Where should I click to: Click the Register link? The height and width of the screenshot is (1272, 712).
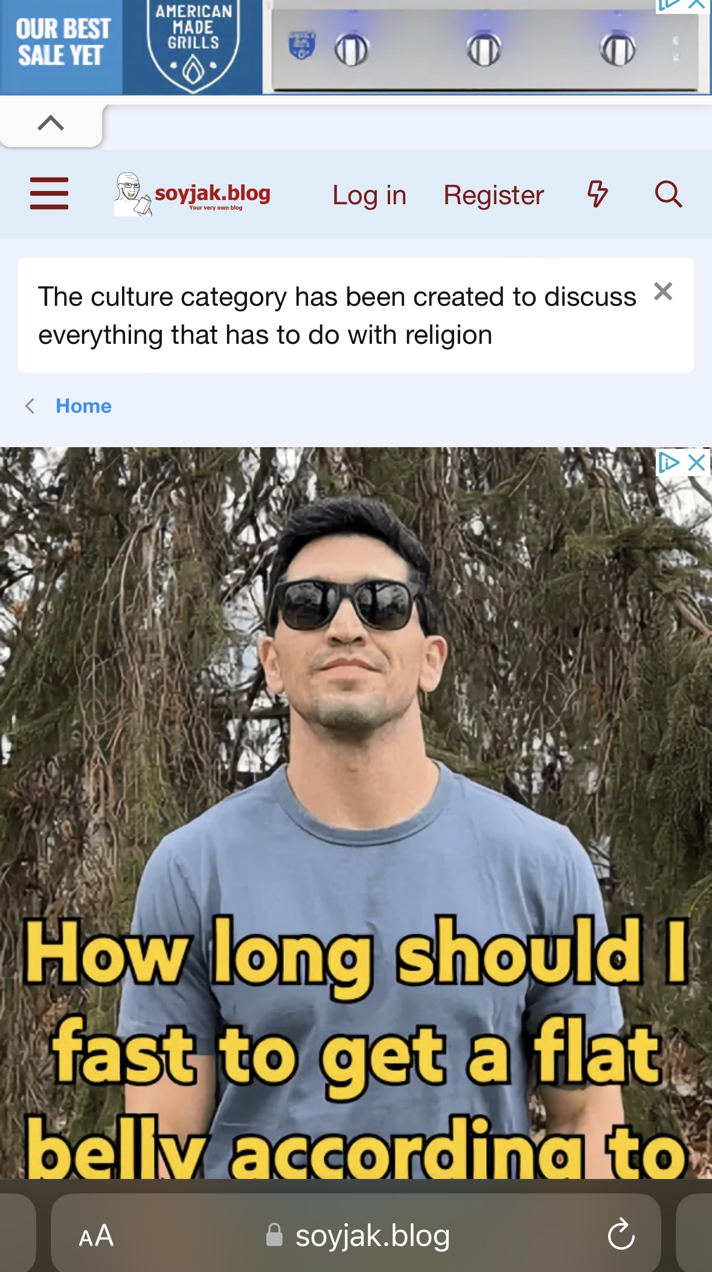[493, 195]
